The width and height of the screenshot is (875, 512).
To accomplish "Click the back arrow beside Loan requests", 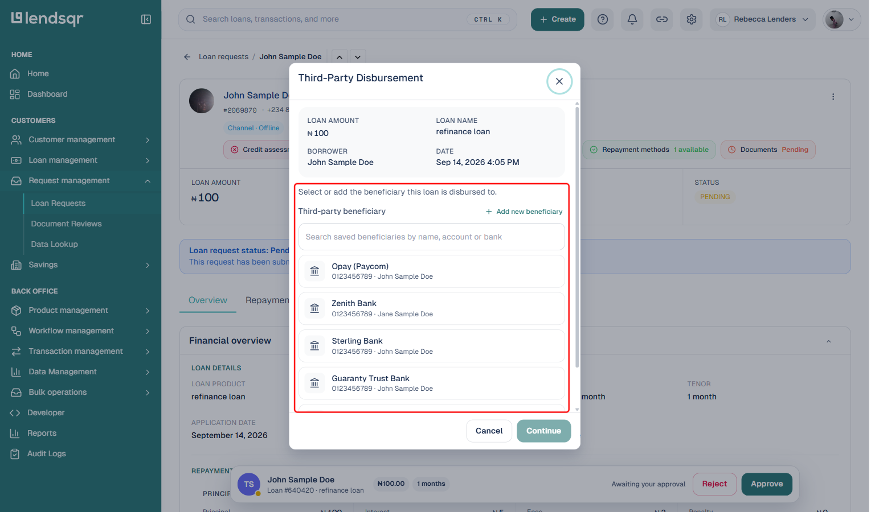I will 187,57.
